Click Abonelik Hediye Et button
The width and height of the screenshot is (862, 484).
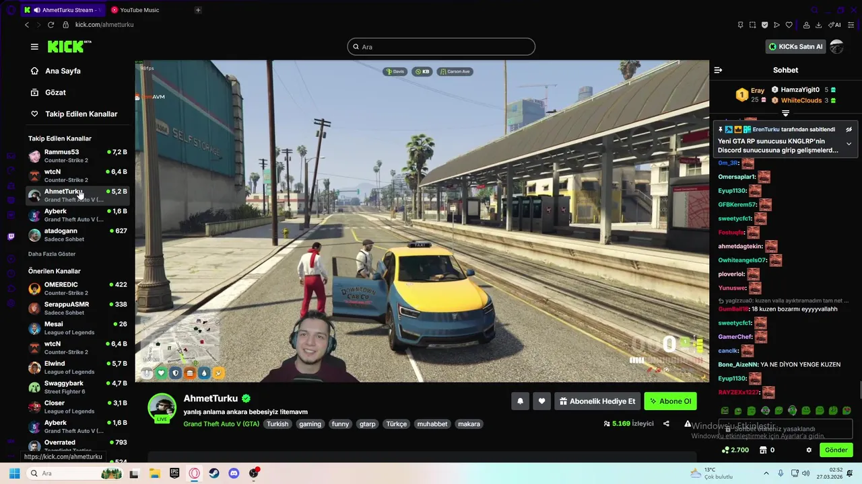[597, 401]
